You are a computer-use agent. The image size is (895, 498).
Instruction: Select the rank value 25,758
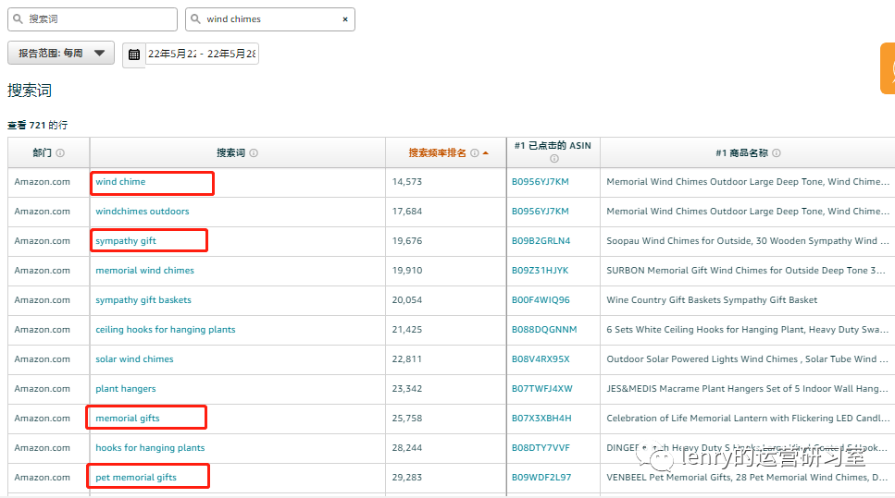pos(407,419)
